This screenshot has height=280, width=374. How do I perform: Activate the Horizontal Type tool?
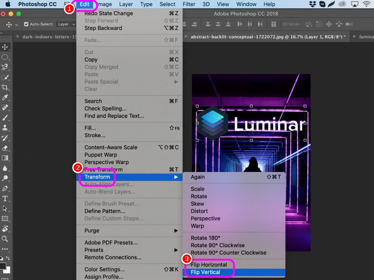pyautogui.click(x=6, y=199)
